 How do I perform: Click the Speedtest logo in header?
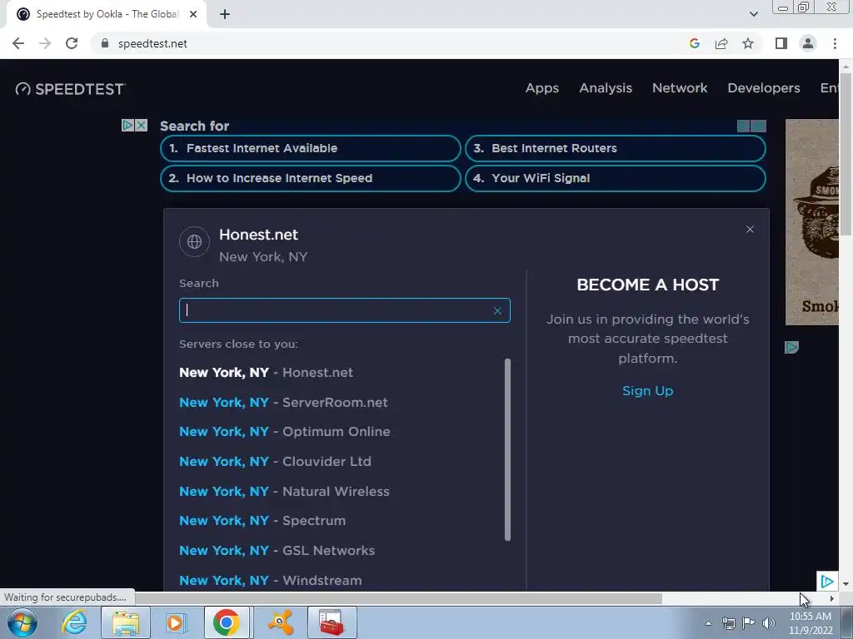70,89
